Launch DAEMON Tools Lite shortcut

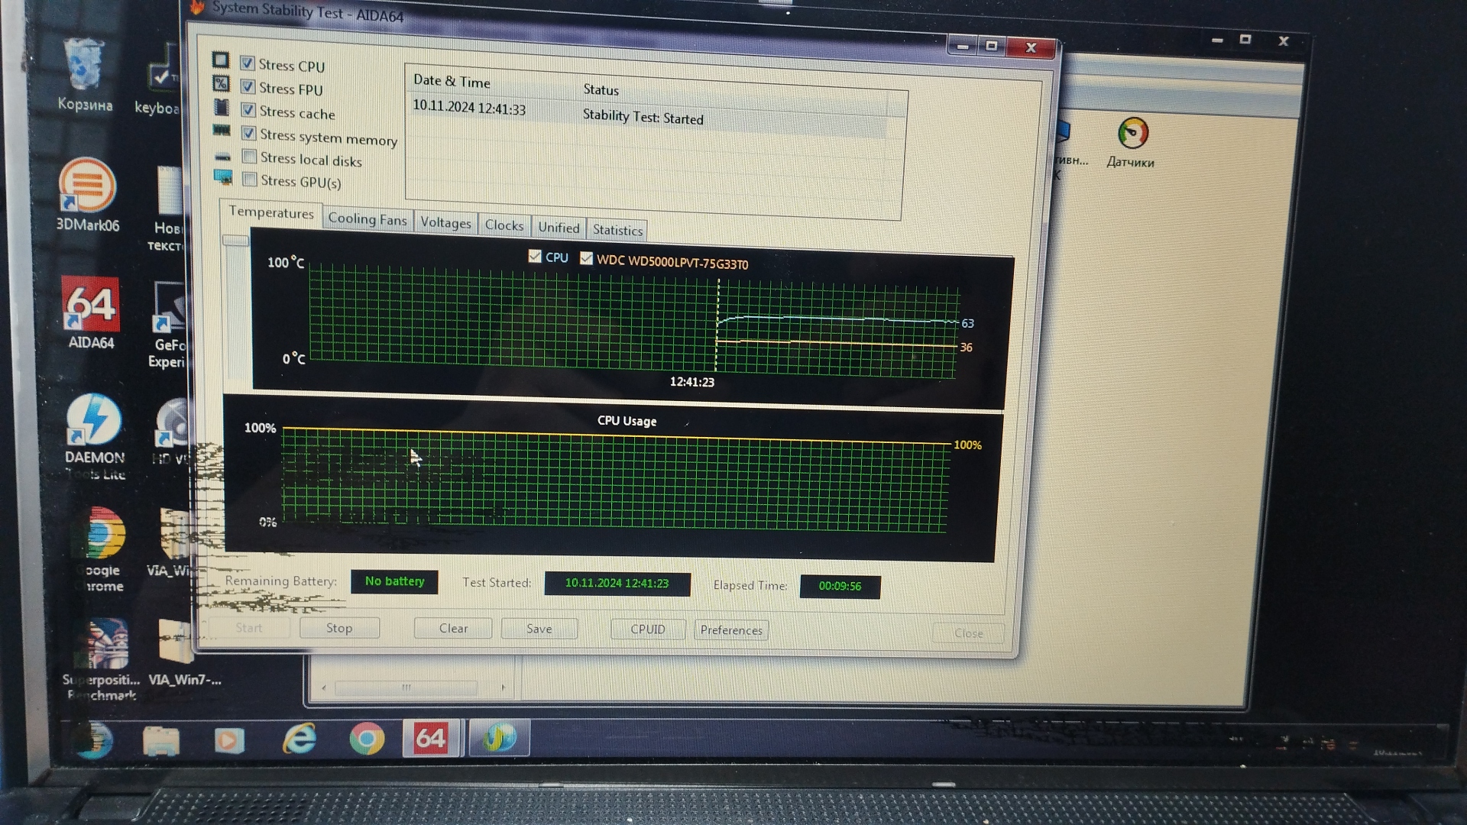(x=93, y=422)
